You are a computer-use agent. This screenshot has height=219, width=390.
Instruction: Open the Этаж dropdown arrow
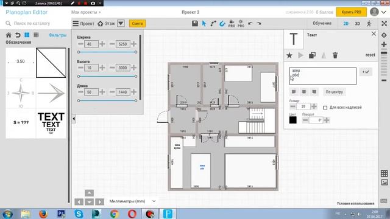point(121,23)
